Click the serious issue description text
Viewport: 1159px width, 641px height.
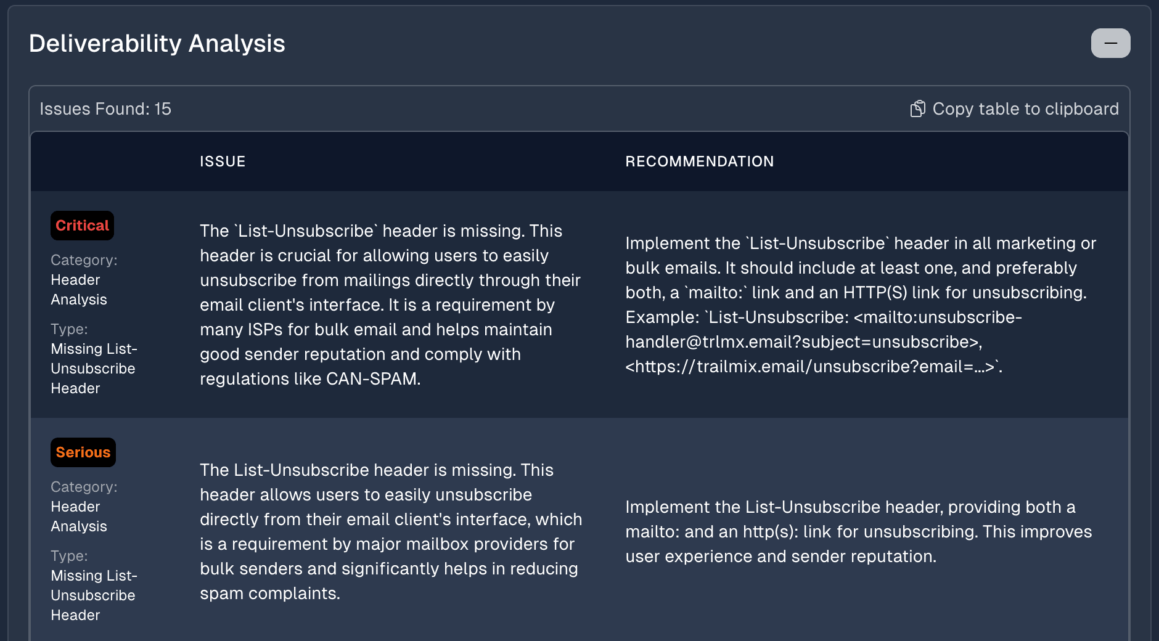(x=391, y=531)
